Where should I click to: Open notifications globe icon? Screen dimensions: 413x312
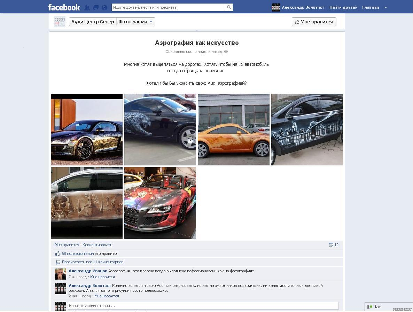tap(104, 8)
